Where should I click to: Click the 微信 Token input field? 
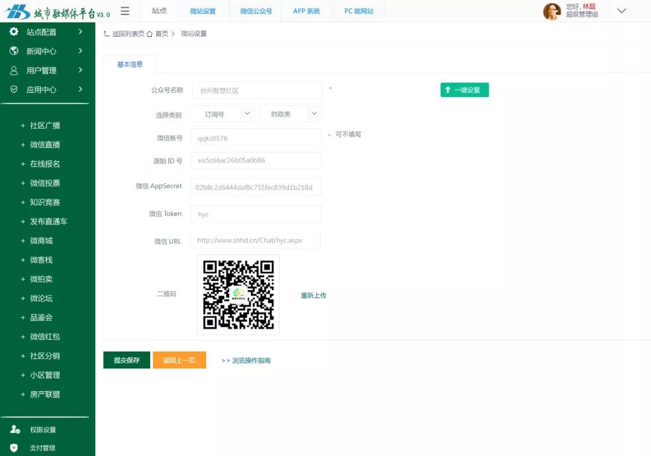[256, 214]
